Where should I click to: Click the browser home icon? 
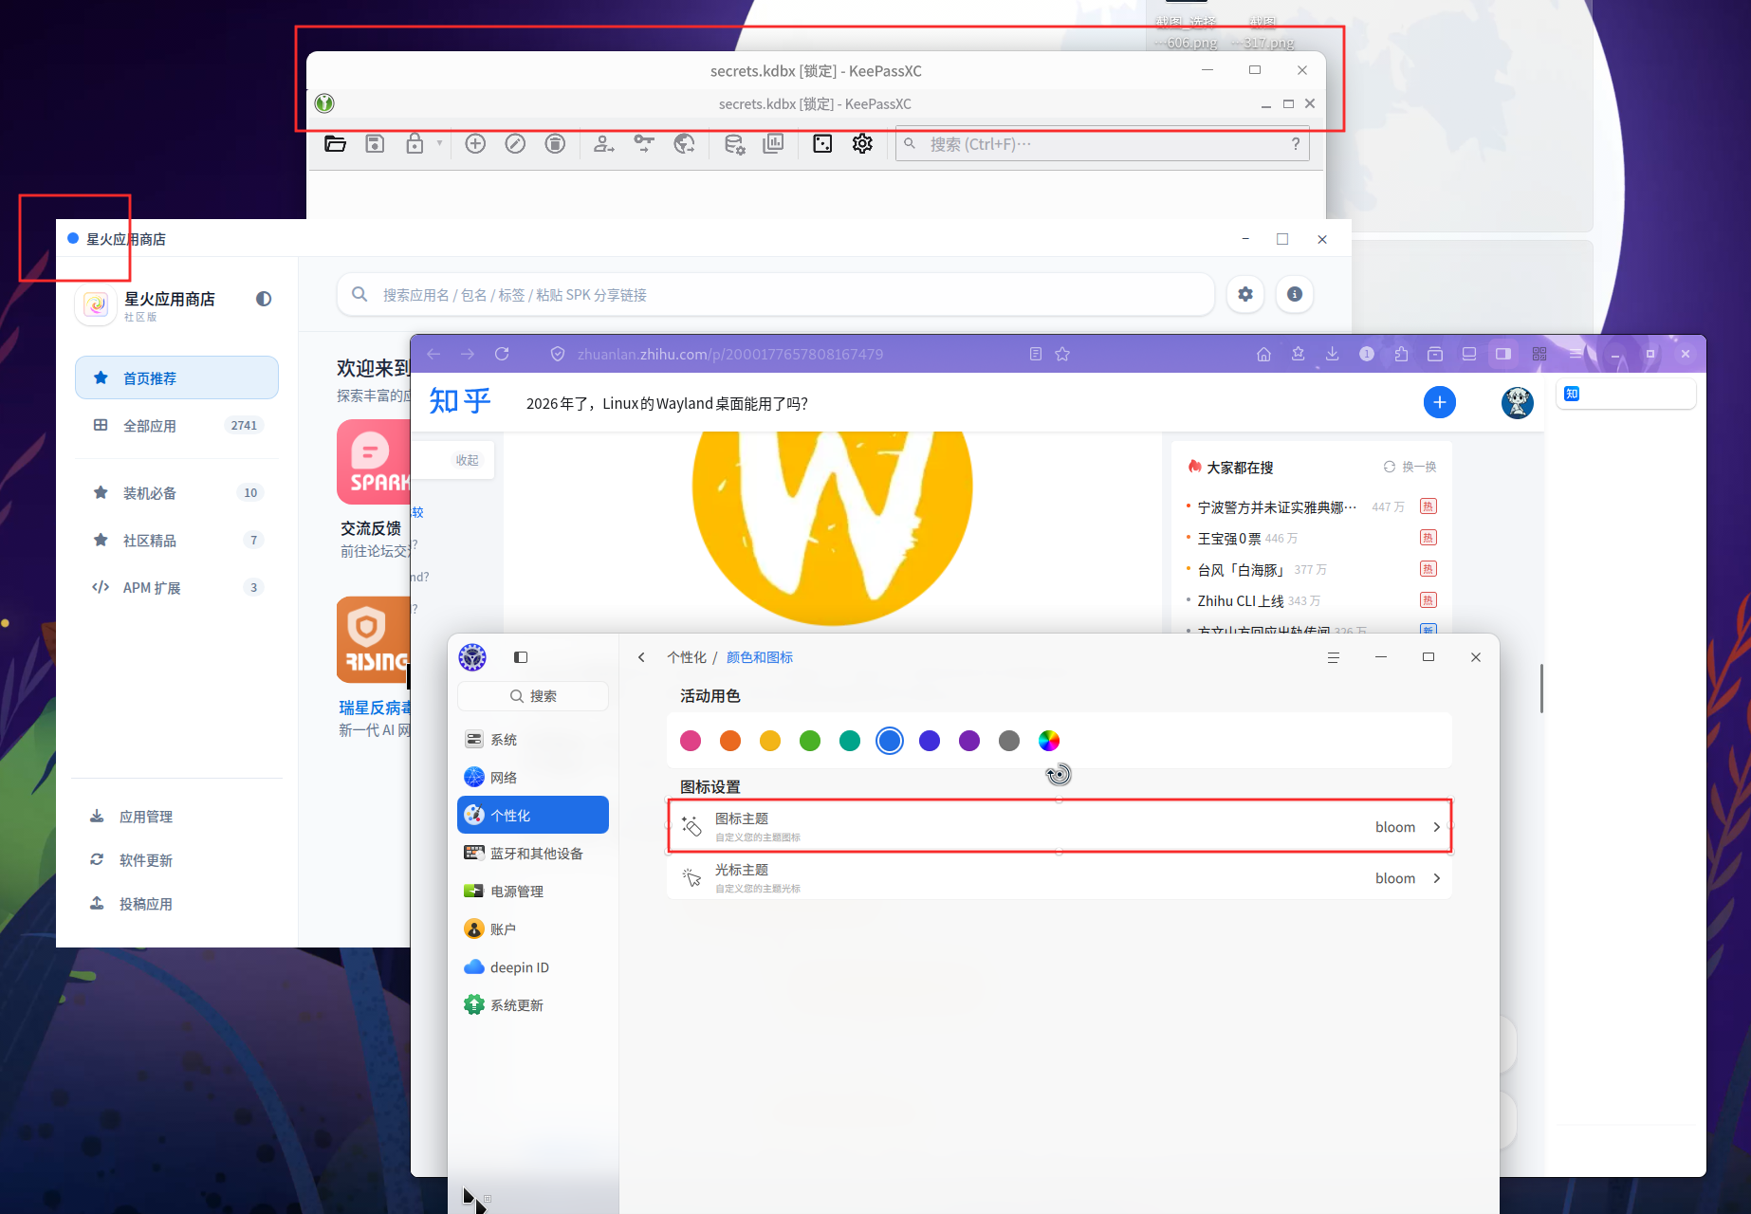coord(1263,354)
